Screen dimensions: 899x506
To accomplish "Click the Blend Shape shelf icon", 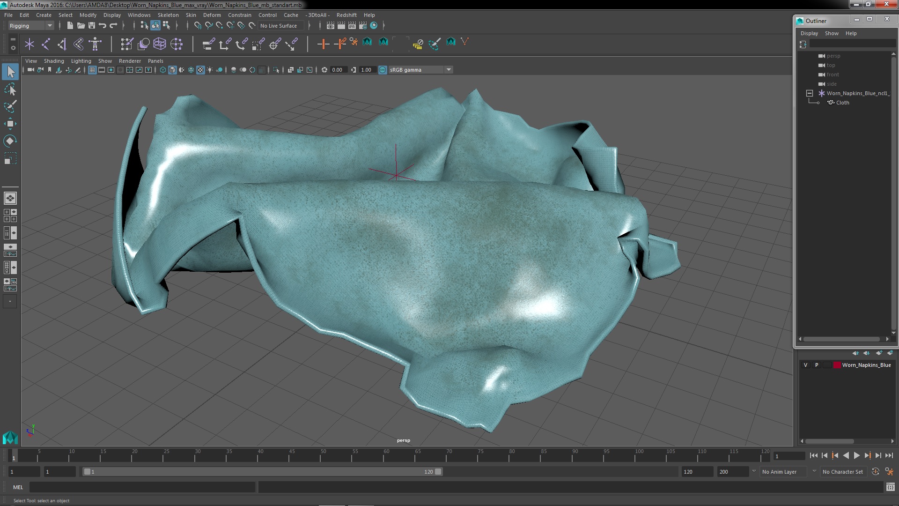I will point(144,44).
